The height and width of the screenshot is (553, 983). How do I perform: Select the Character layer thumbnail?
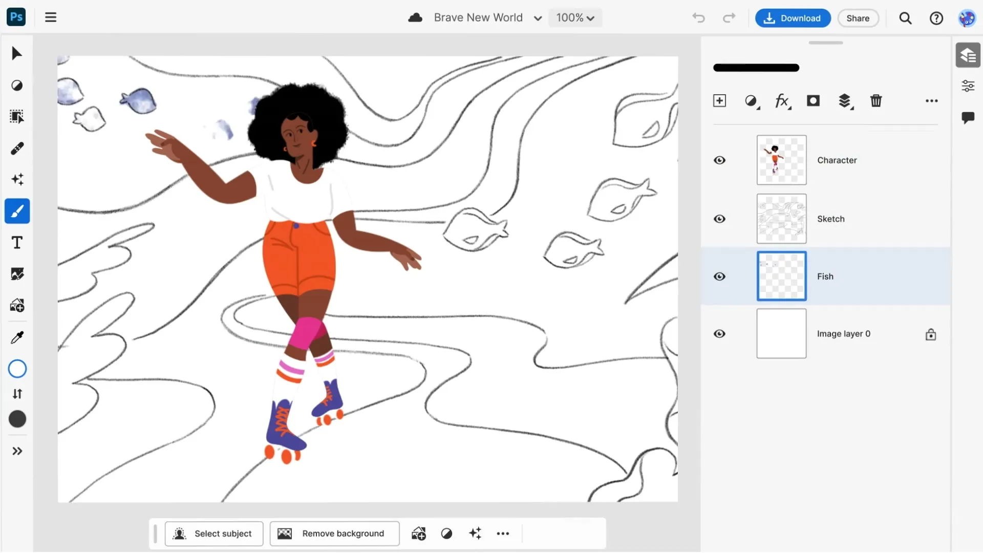click(x=781, y=160)
